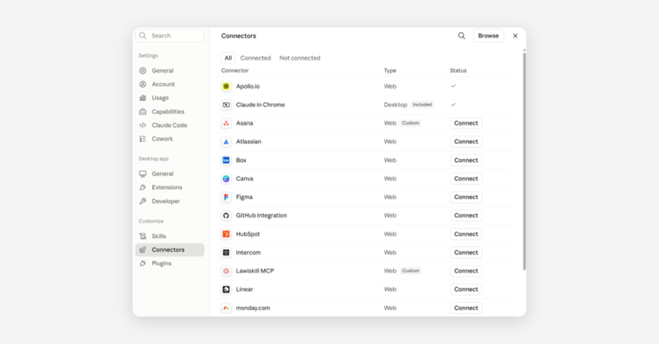This screenshot has width=659, height=344.
Task: Click the Plugins plug icon
Action: point(143,263)
